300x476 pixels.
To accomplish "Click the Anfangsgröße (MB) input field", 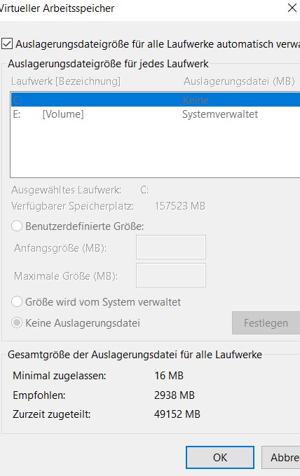I will (171, 247).
